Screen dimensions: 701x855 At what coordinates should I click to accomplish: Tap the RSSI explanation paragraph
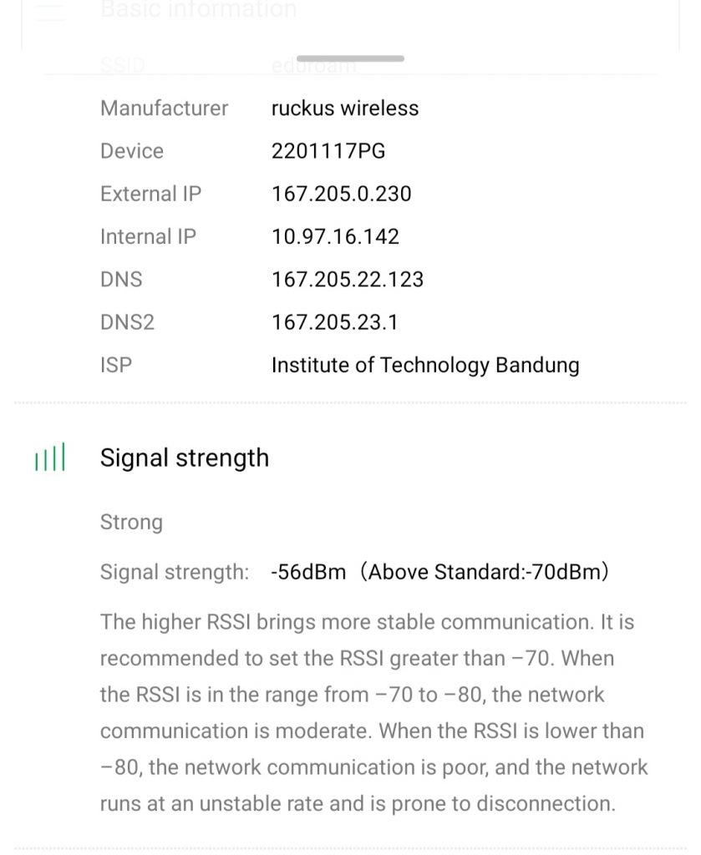click(x=373, y=712)
